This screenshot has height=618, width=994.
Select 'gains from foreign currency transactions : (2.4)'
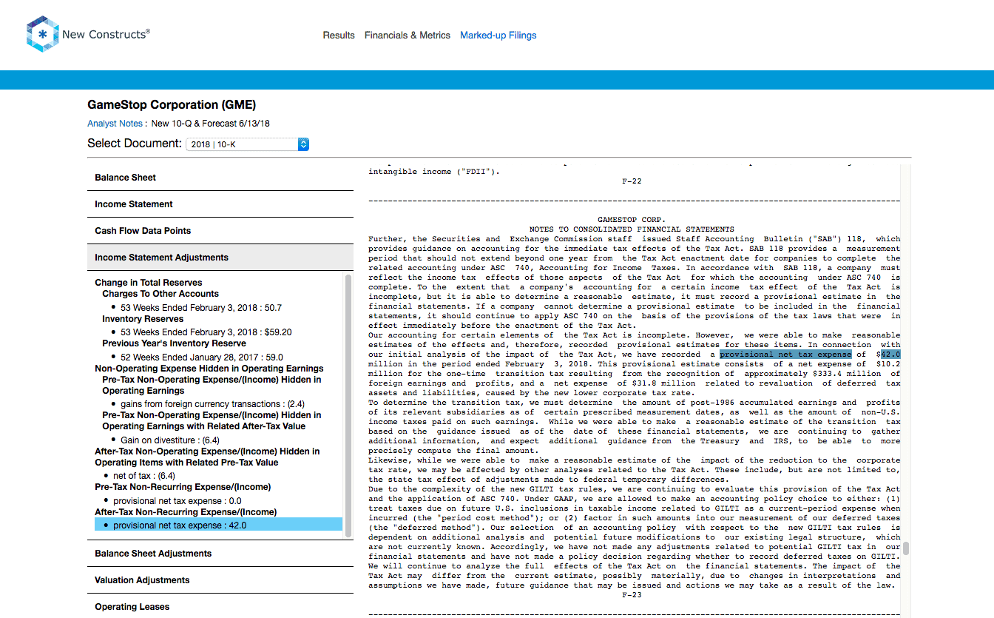pos(213,404)
